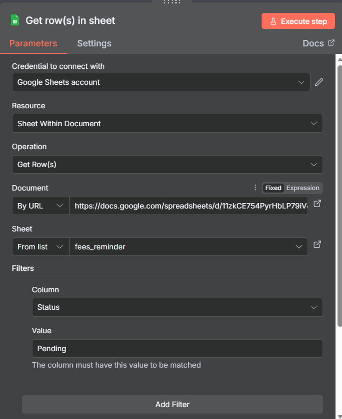Image resolution: width=342 pixels, height=419 pixels.
Task: Select the Parameters tab
Action: 33,43
